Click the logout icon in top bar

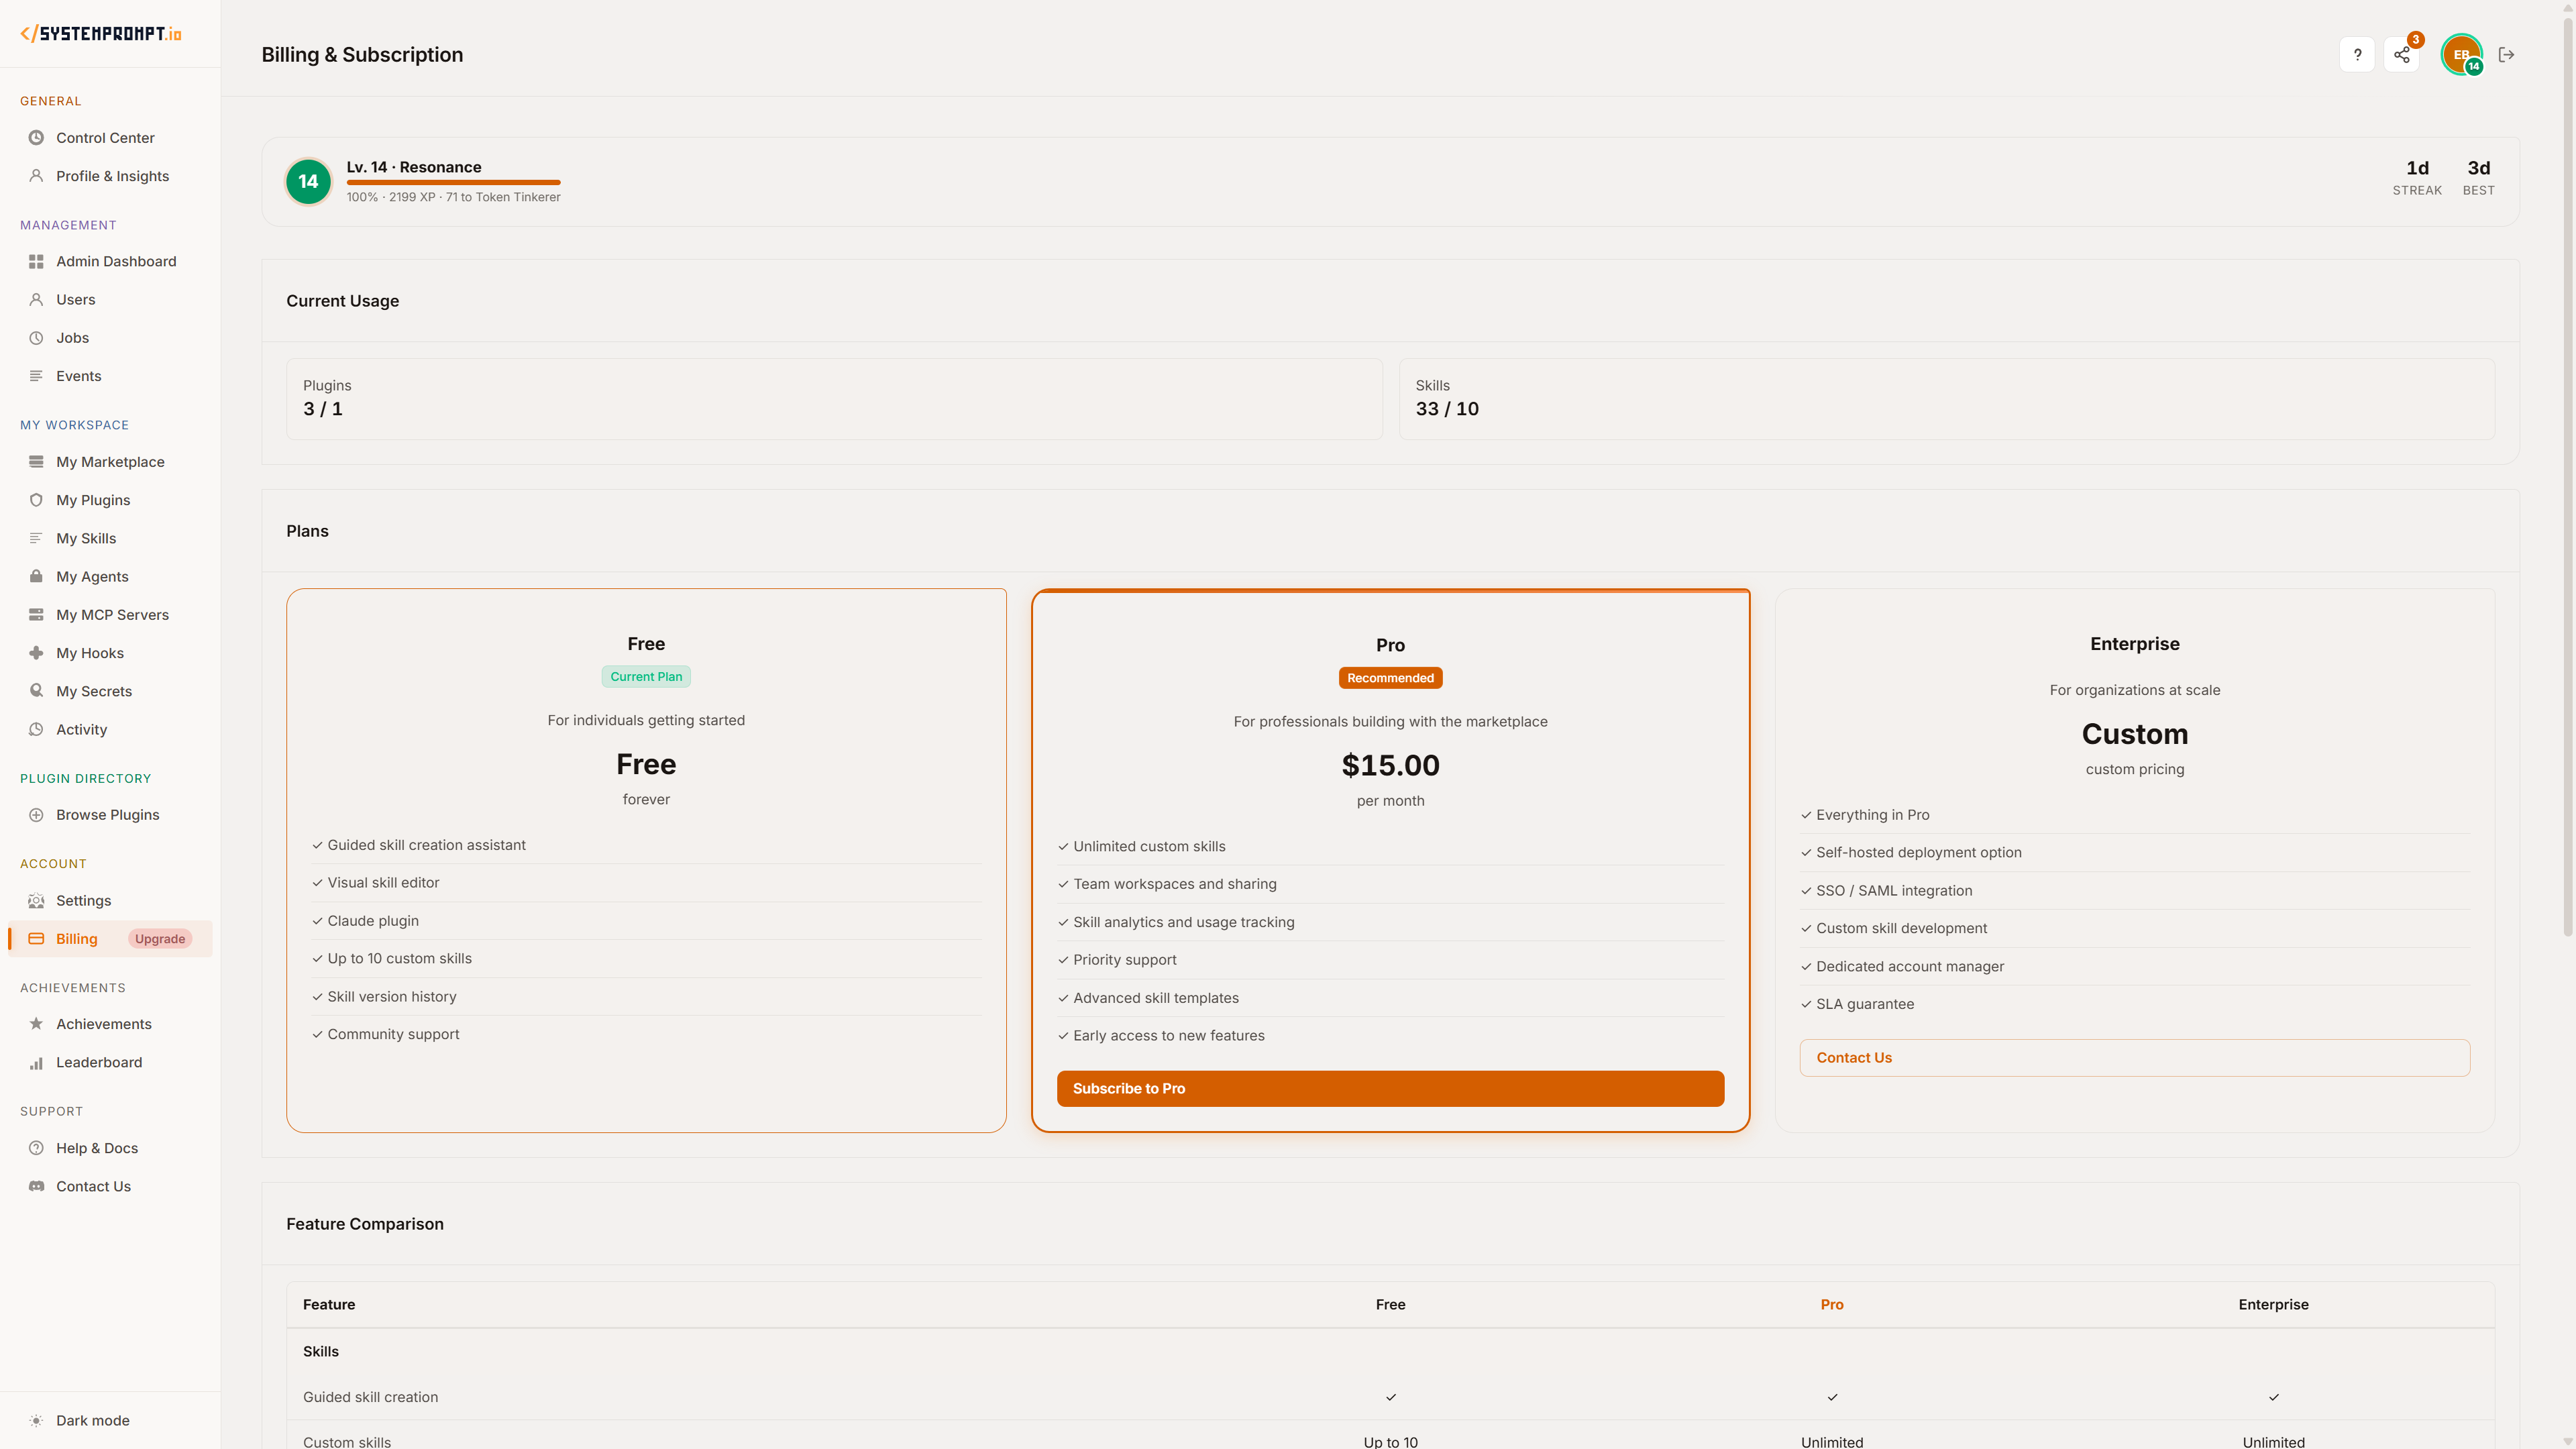[x=2507, y=54]
